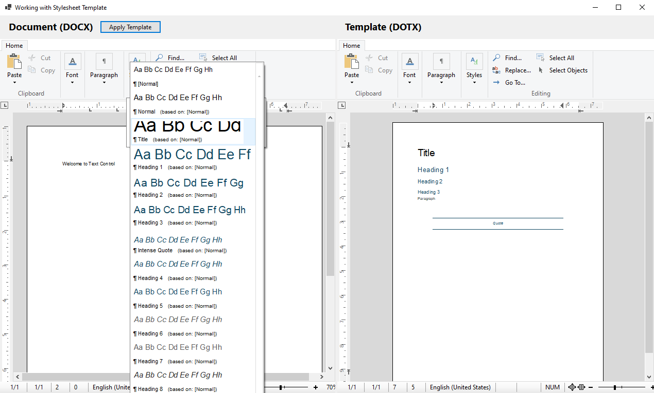Open Paragraph icon in Document ribbon

pos(104,62)
